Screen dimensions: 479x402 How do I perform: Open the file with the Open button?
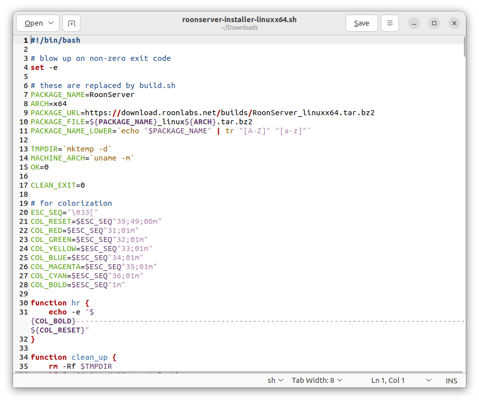(34, 23)
